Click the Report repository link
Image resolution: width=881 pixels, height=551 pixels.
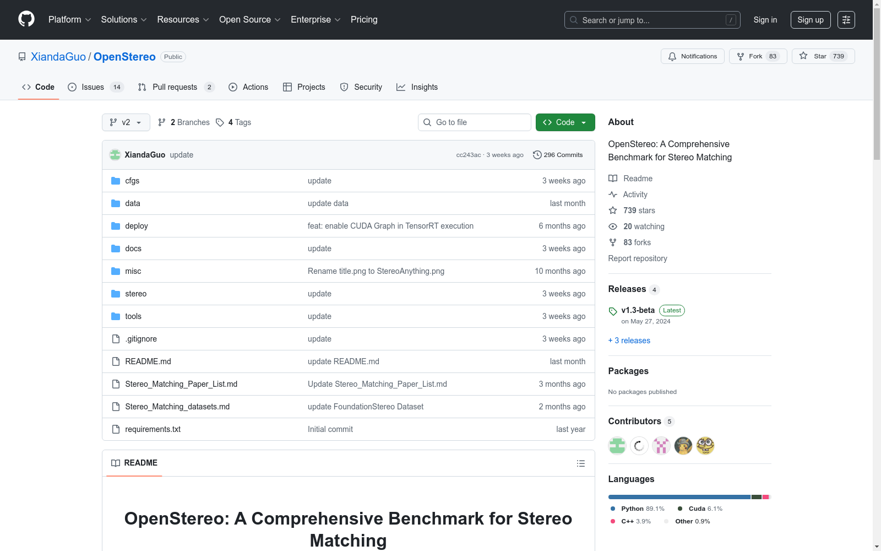638,258
